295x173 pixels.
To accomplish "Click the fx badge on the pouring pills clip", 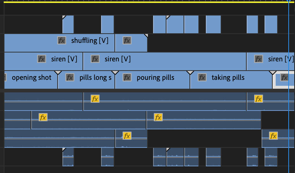I will point(127,77).
